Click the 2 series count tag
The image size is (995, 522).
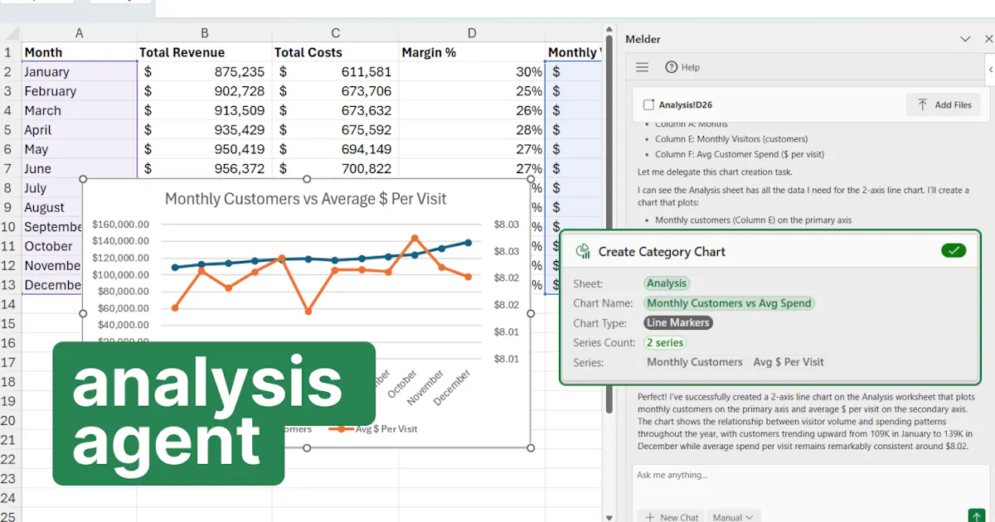click(x=665, y=342)
